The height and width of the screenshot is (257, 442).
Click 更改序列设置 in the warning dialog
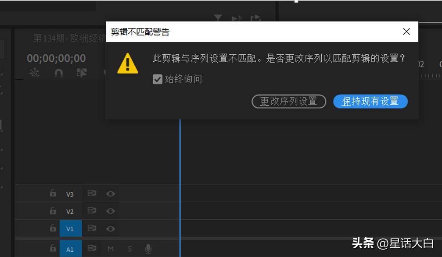point(288,101)
